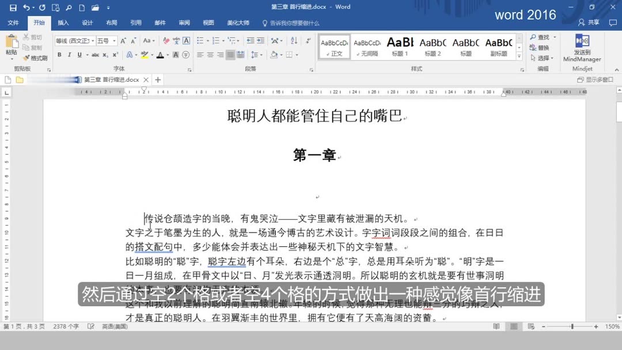This screenshot has height=350, width=622.
Task: Toggle Italic formatting
Action: point(70,55)
